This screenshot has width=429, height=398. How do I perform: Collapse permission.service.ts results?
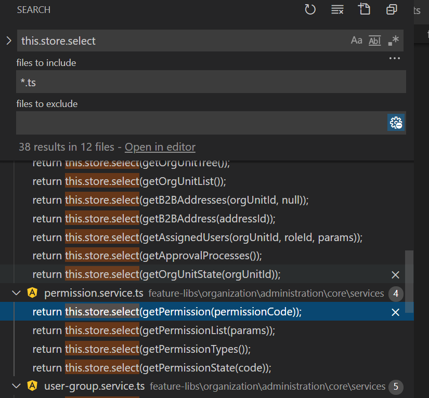(x=17, y=294)
